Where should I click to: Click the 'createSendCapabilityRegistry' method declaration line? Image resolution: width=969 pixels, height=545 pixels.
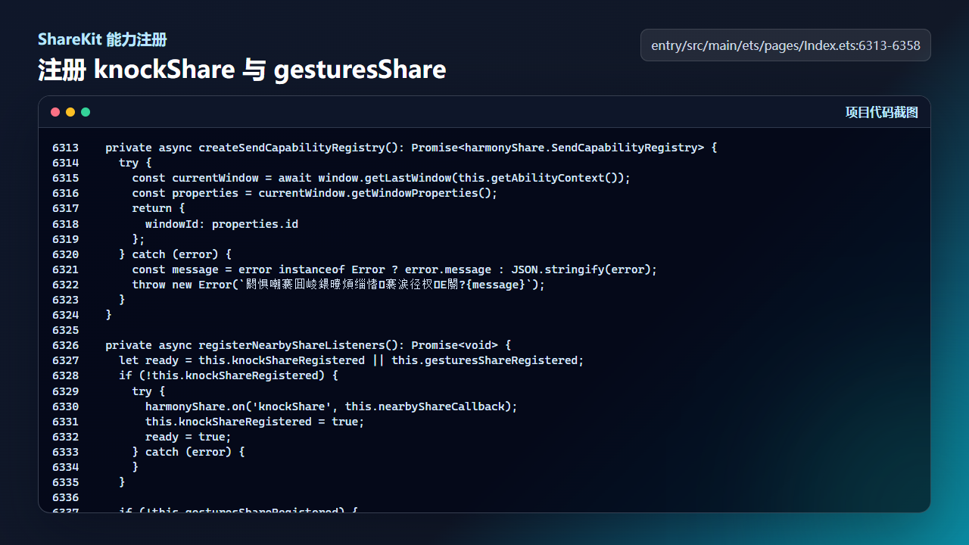click(x=411, y=148)
